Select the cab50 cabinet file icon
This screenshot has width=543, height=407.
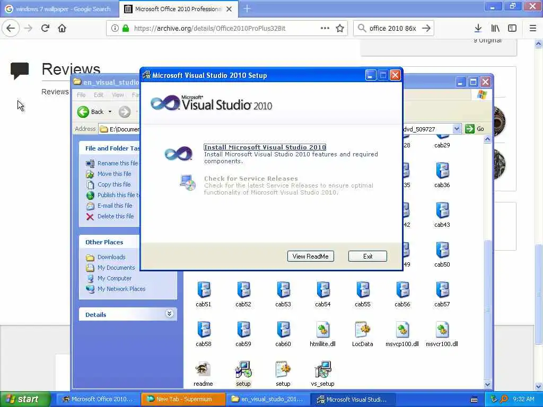pyautogui.click(x=442, y=250)
